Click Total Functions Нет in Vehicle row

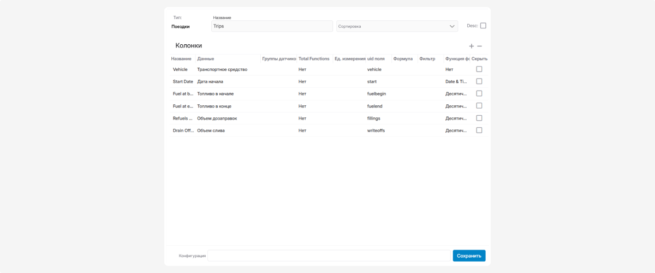point(302,69)
